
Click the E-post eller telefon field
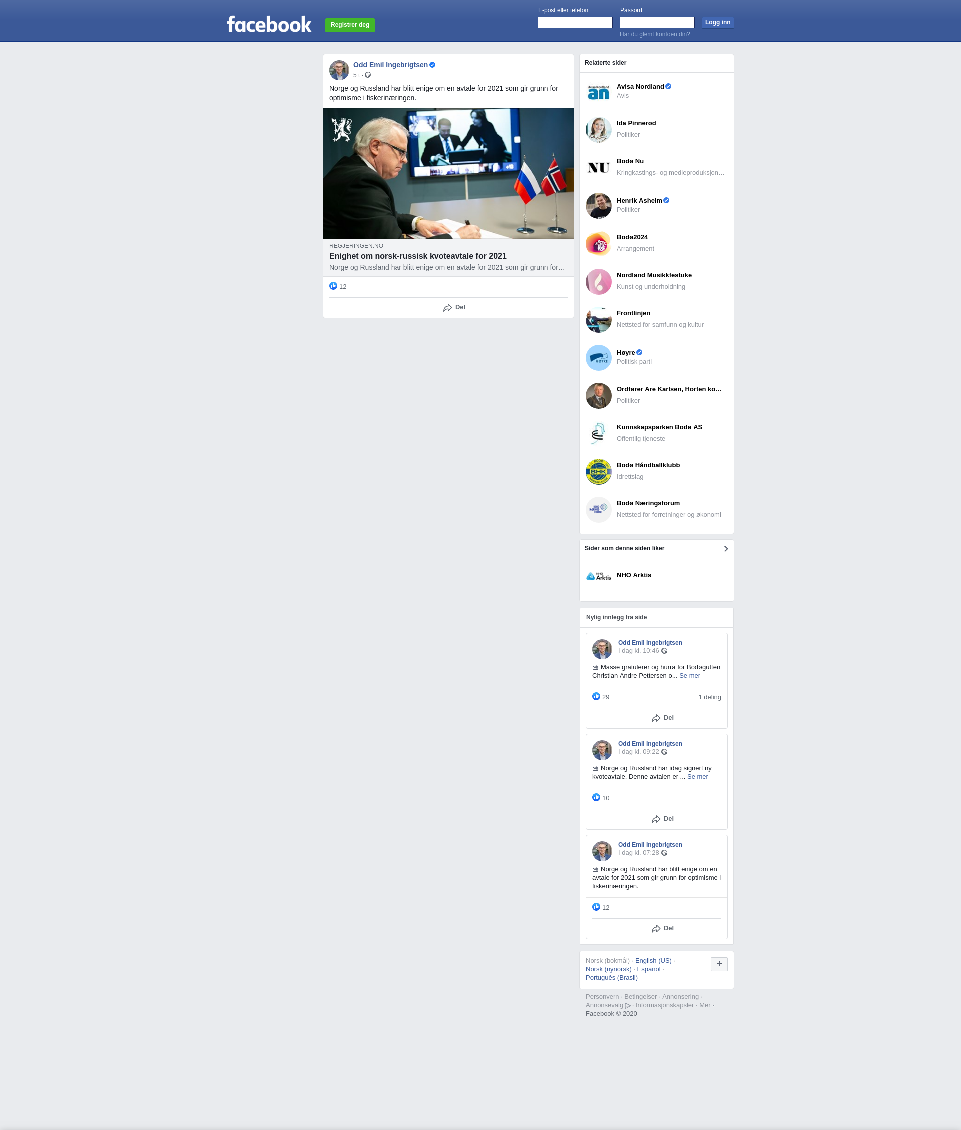coord(575,23)
